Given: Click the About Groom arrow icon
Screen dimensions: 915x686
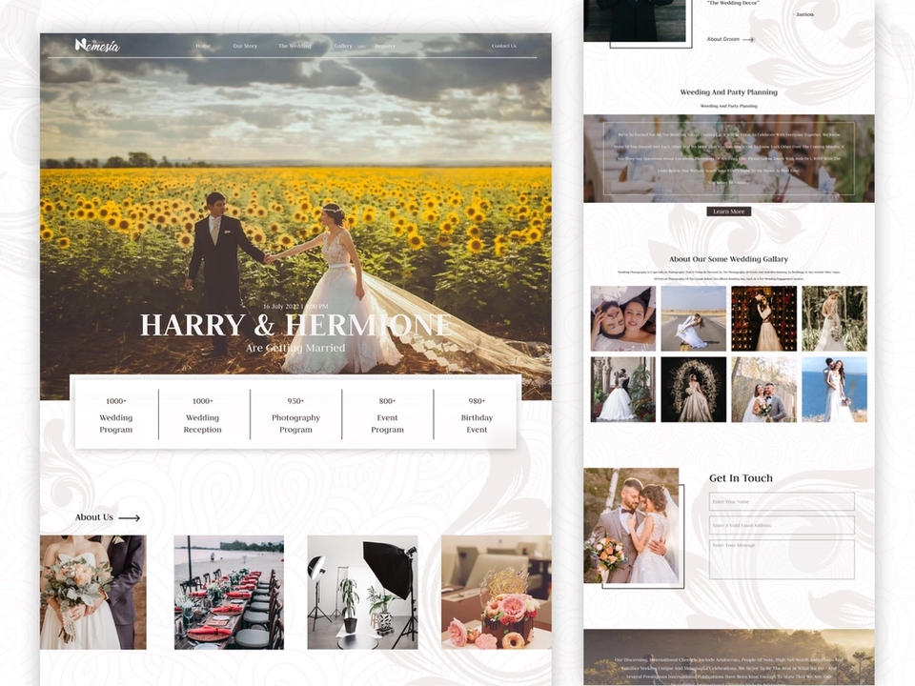Looking at the screenshot, I should click(x=748, y=40).
